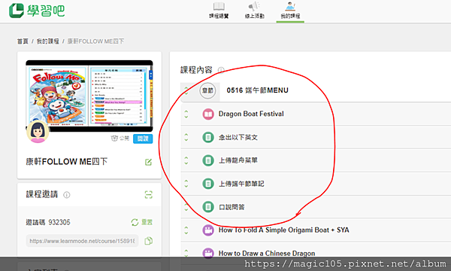Click the course cover thumbnail
This screenshot has width=451, height=271.
pos(89,96)
